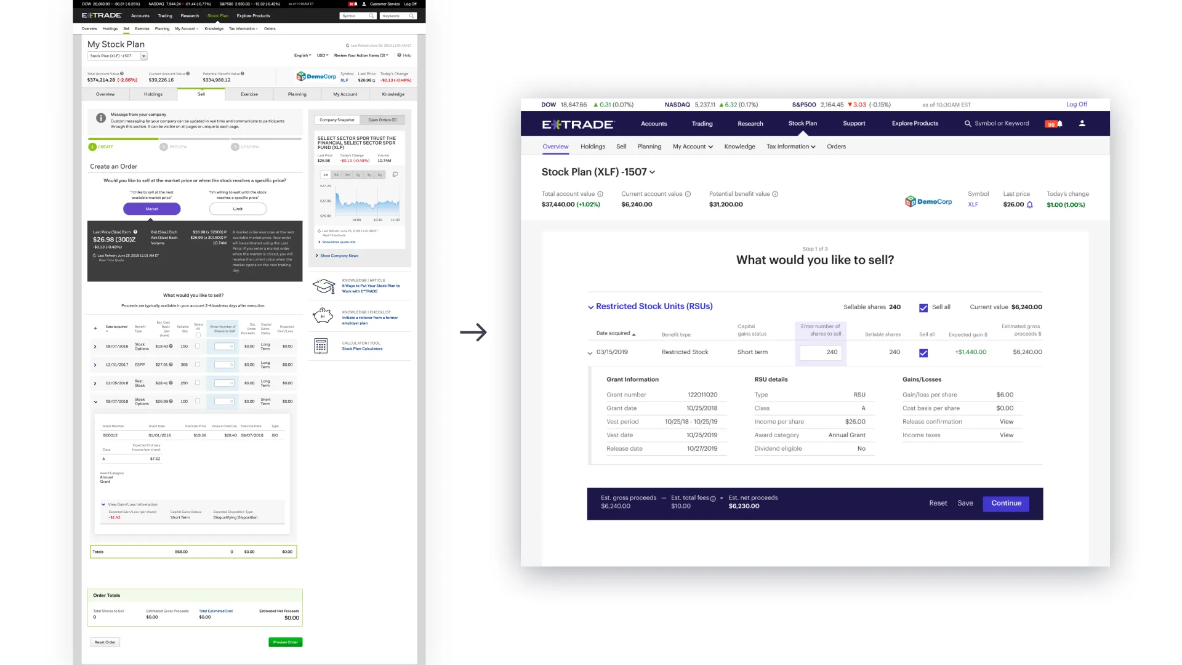Click the Total account value info icon
The width and height of the screenshot is (1182, 665).
[600, 194]
